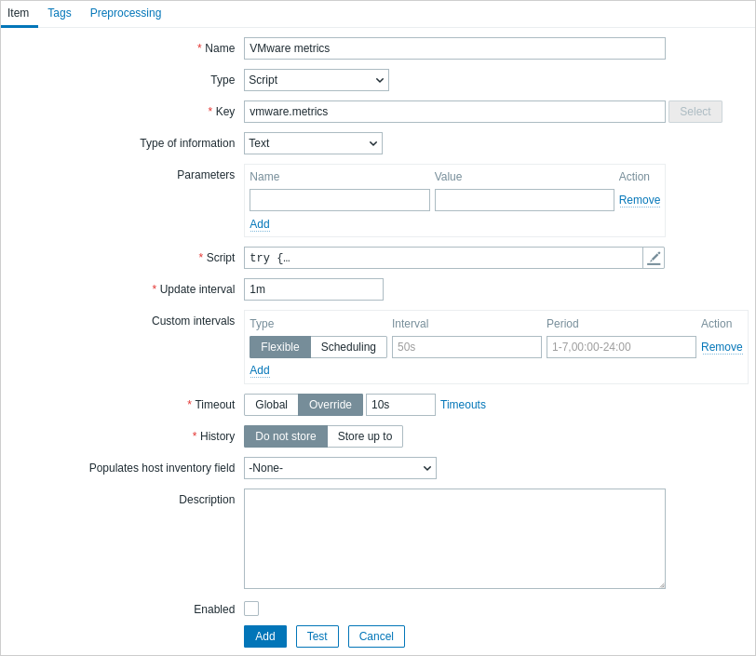Screen dimensions: 756x656
Task: Add a new custom interval row
Action: tap(260, 370)
